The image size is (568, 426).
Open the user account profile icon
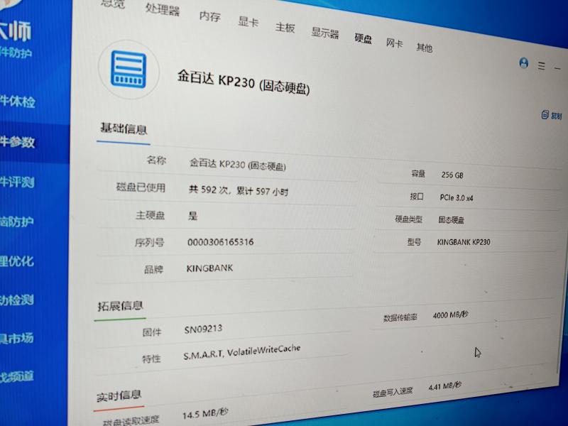click(x=524, y=63)
